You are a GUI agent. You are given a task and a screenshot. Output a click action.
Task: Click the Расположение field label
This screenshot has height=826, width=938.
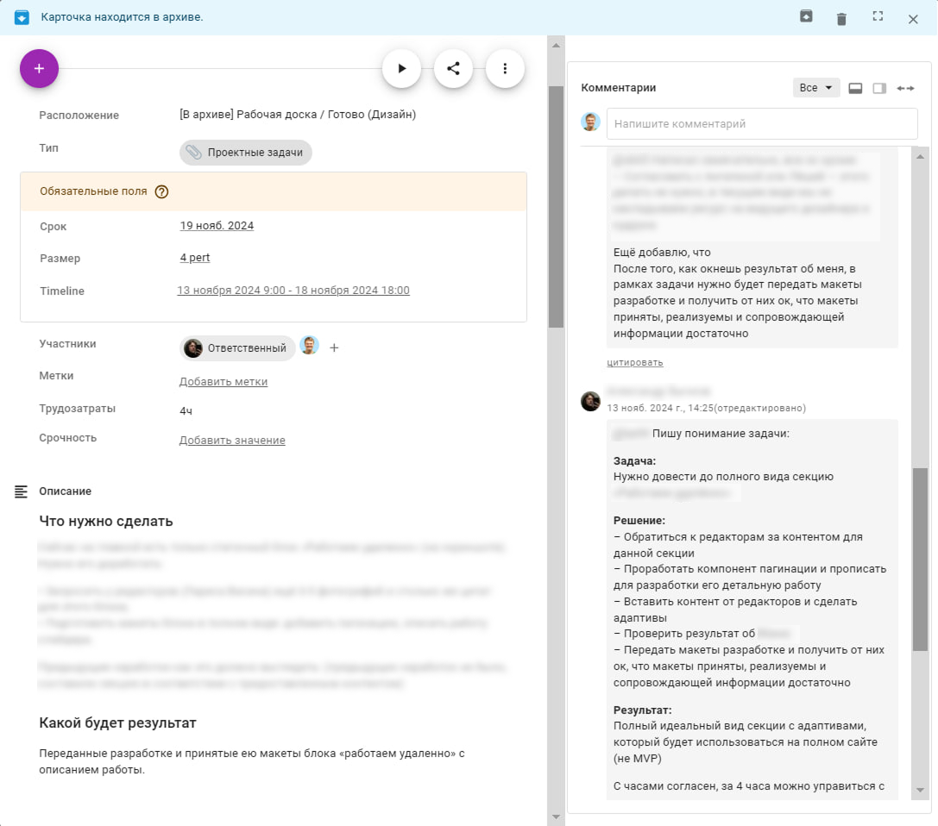point(79,116)
